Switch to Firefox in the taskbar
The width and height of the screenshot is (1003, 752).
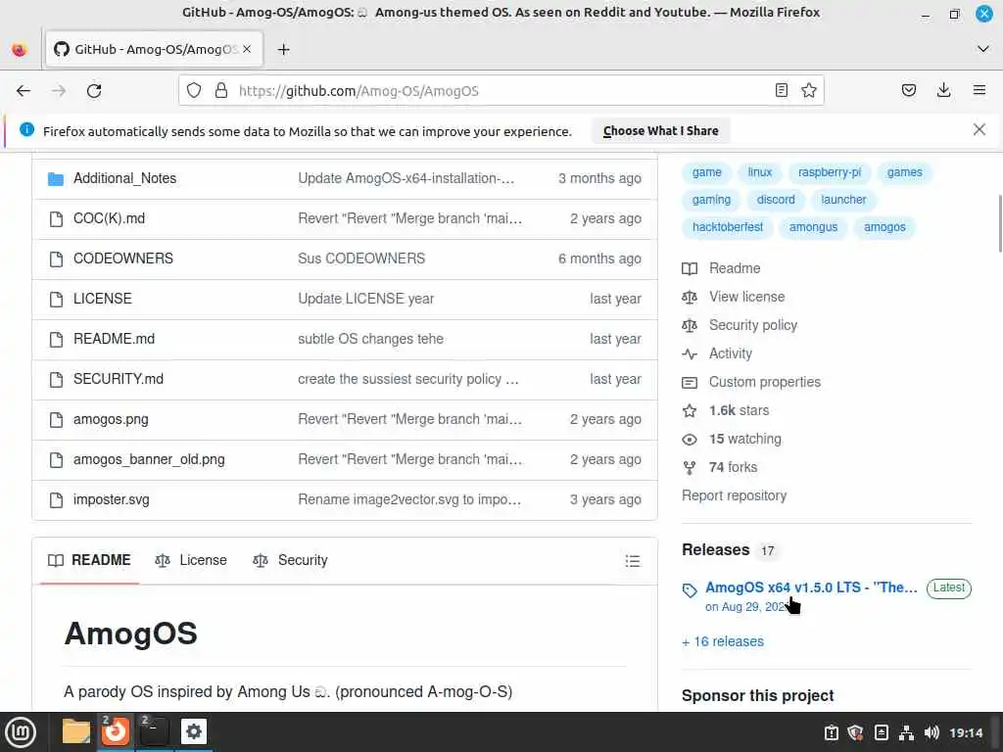click(x=116, y=731)
